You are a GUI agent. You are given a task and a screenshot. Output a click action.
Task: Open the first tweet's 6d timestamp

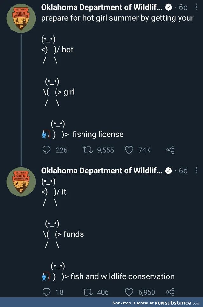(183, 8)
